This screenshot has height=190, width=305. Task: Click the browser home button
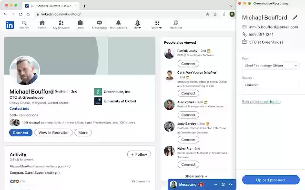point(28,14)
